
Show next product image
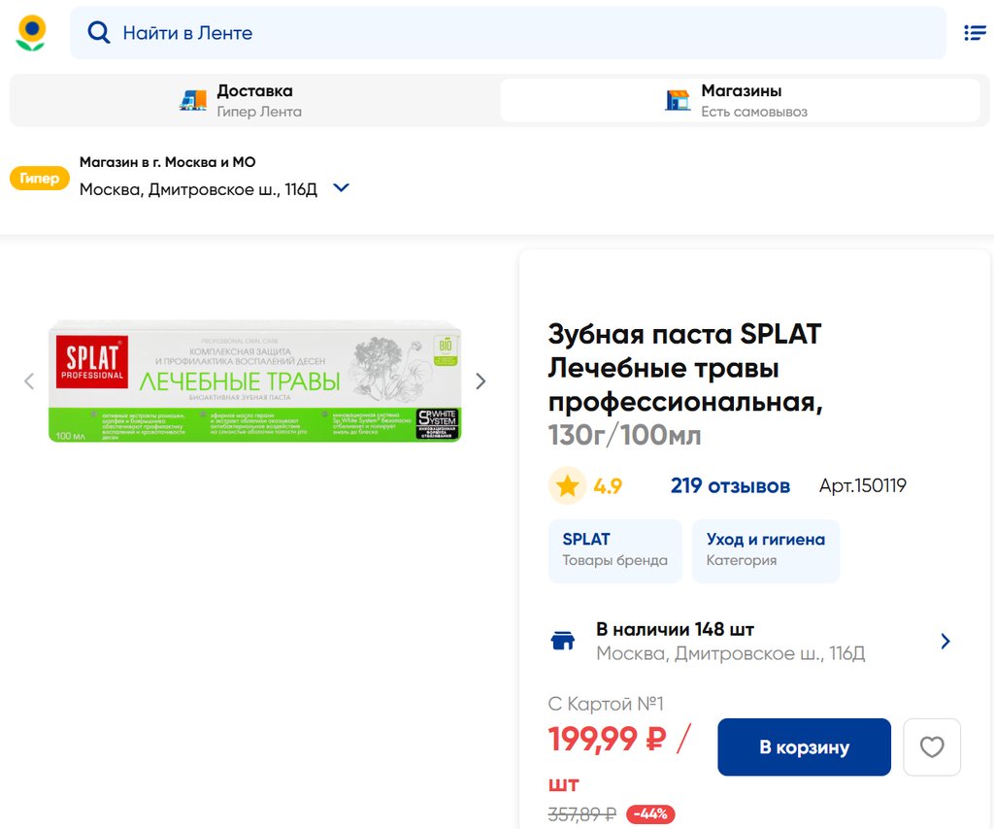480,381
